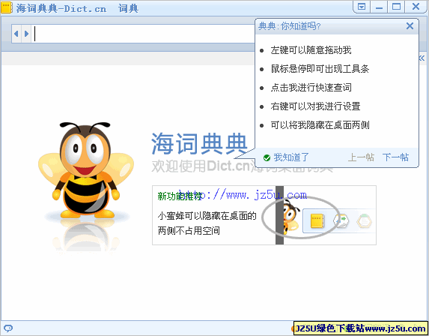Close the 典典:你知道吗? tip popup
Viewport: 429px width, 336px height.
(410, 26)
